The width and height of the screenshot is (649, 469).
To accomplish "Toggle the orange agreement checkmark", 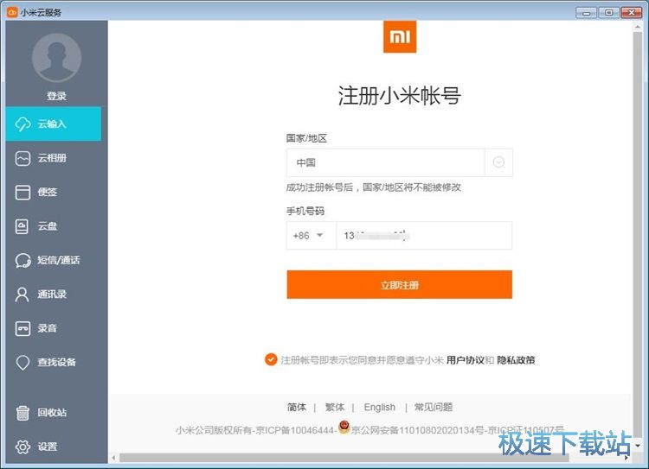I will coord(271,360).
